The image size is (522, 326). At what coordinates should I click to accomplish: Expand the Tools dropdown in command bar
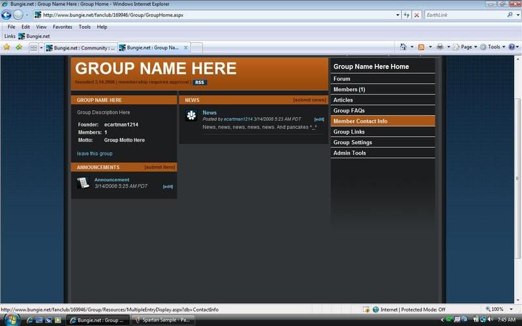pyautogui.click(x=494, y=47)
